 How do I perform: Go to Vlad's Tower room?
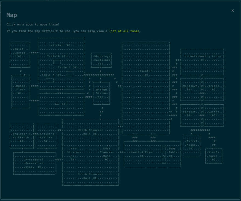(x=214, y=156)
